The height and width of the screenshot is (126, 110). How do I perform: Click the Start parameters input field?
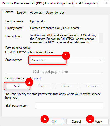click(69, 106)
